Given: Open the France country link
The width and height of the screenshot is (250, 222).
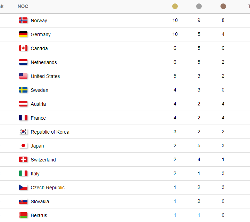Looking at the screenshot, I should click(x=38, y=118).
